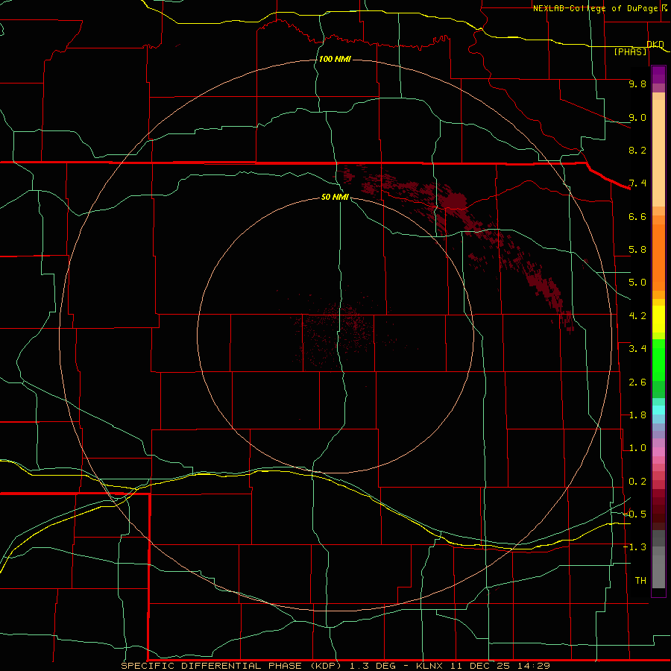
Task: Click the 1.8 legend value
Action: (x=637, y=415)
